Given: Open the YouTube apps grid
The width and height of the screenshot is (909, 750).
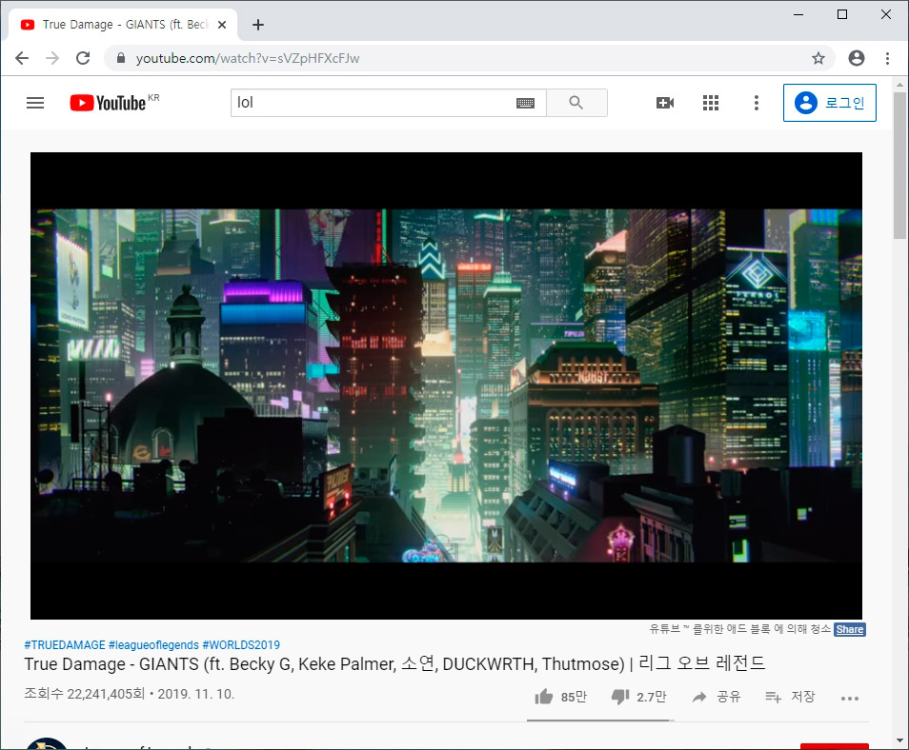Looking at the screenshot, I should [711, 103].
